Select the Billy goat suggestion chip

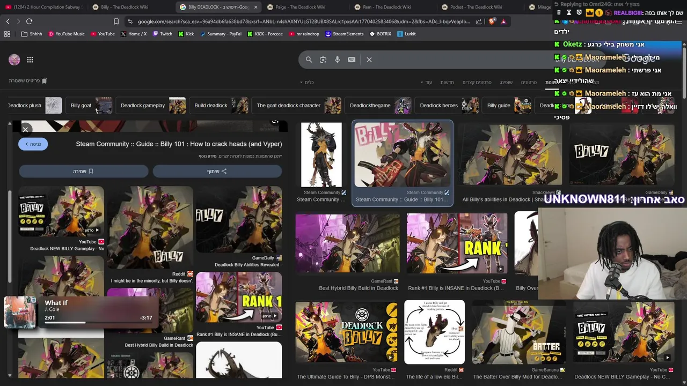(x=90, y=105)
